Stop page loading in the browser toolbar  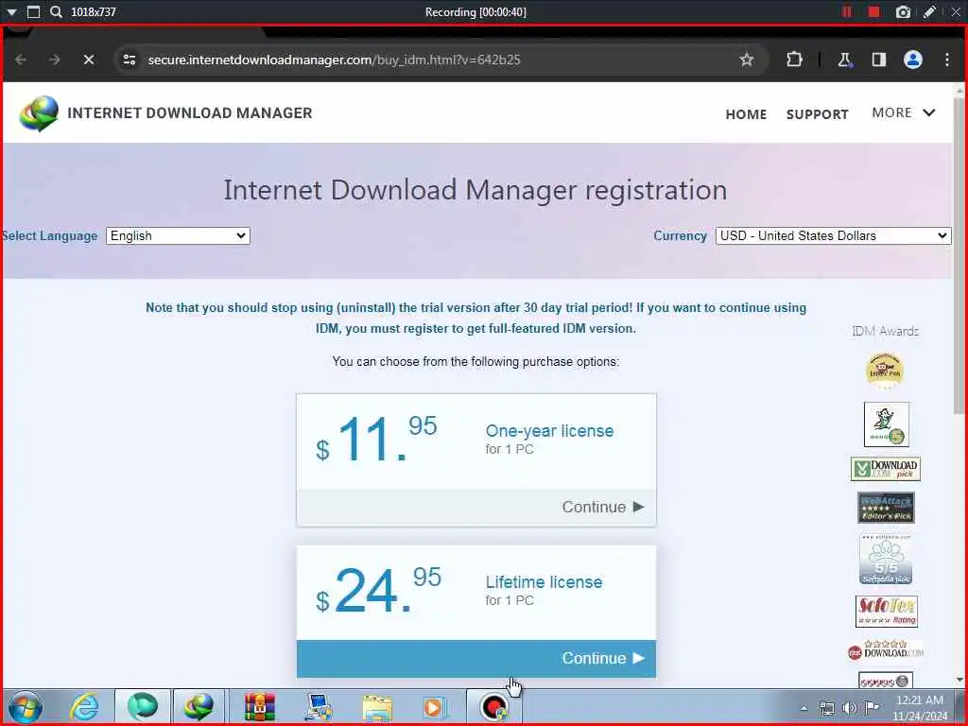click(x=89, y=60)
